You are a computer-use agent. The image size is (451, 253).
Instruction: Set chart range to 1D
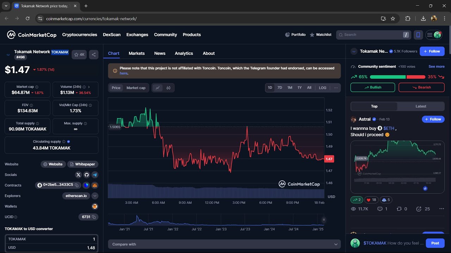click(x=270, y=88)
